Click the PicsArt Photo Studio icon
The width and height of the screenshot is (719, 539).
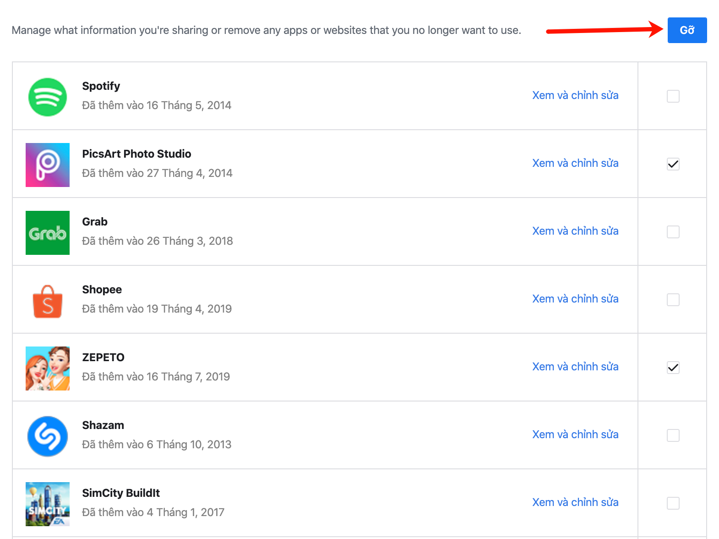click(48, 165)
